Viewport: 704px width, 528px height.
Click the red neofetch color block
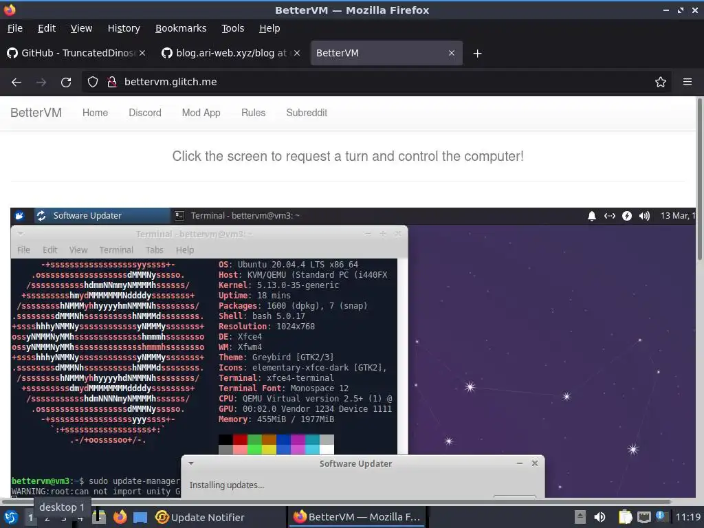[240, 439]
